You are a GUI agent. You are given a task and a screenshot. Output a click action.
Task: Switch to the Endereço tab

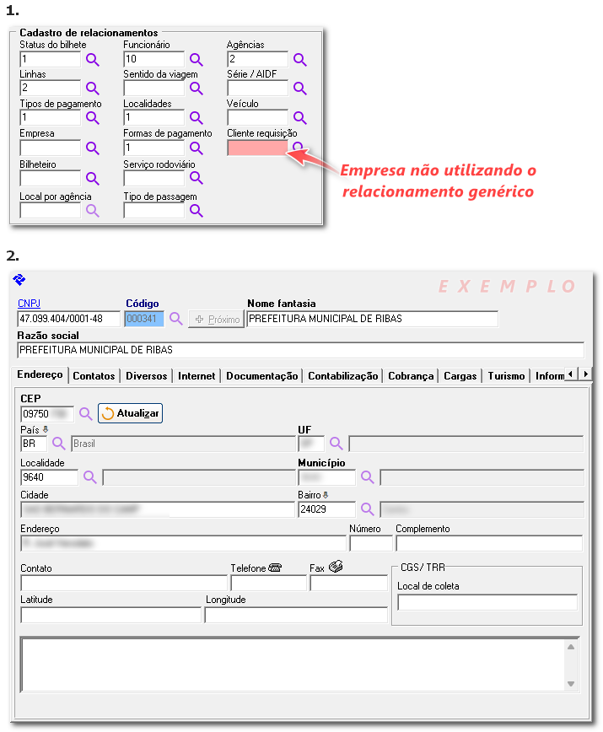(x=40, y=375)
